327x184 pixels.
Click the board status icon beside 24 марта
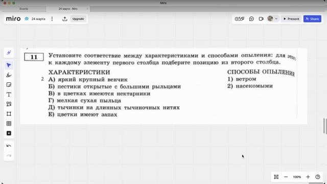(27, 19)
